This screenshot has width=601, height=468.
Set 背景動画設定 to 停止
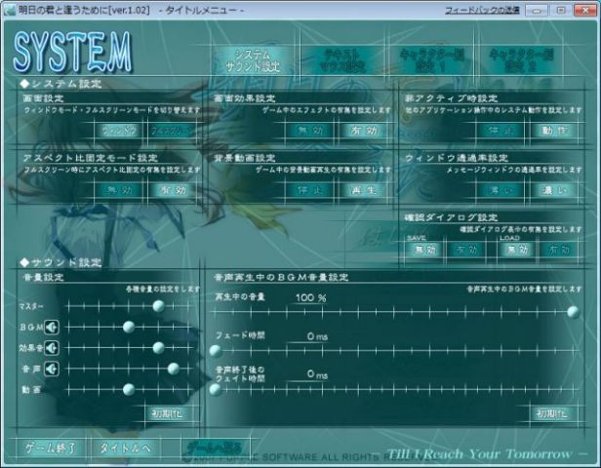click(310, 189)
